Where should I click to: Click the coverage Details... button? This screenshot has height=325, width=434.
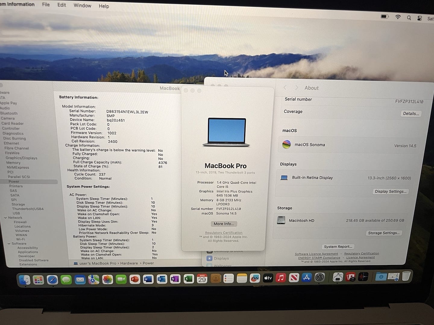[411, 113]
